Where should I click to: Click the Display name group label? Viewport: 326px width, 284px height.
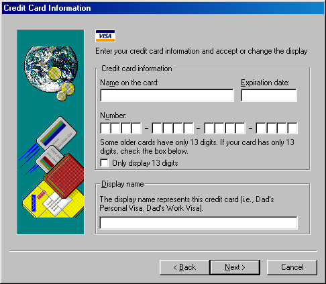click(x=123, y=184)
